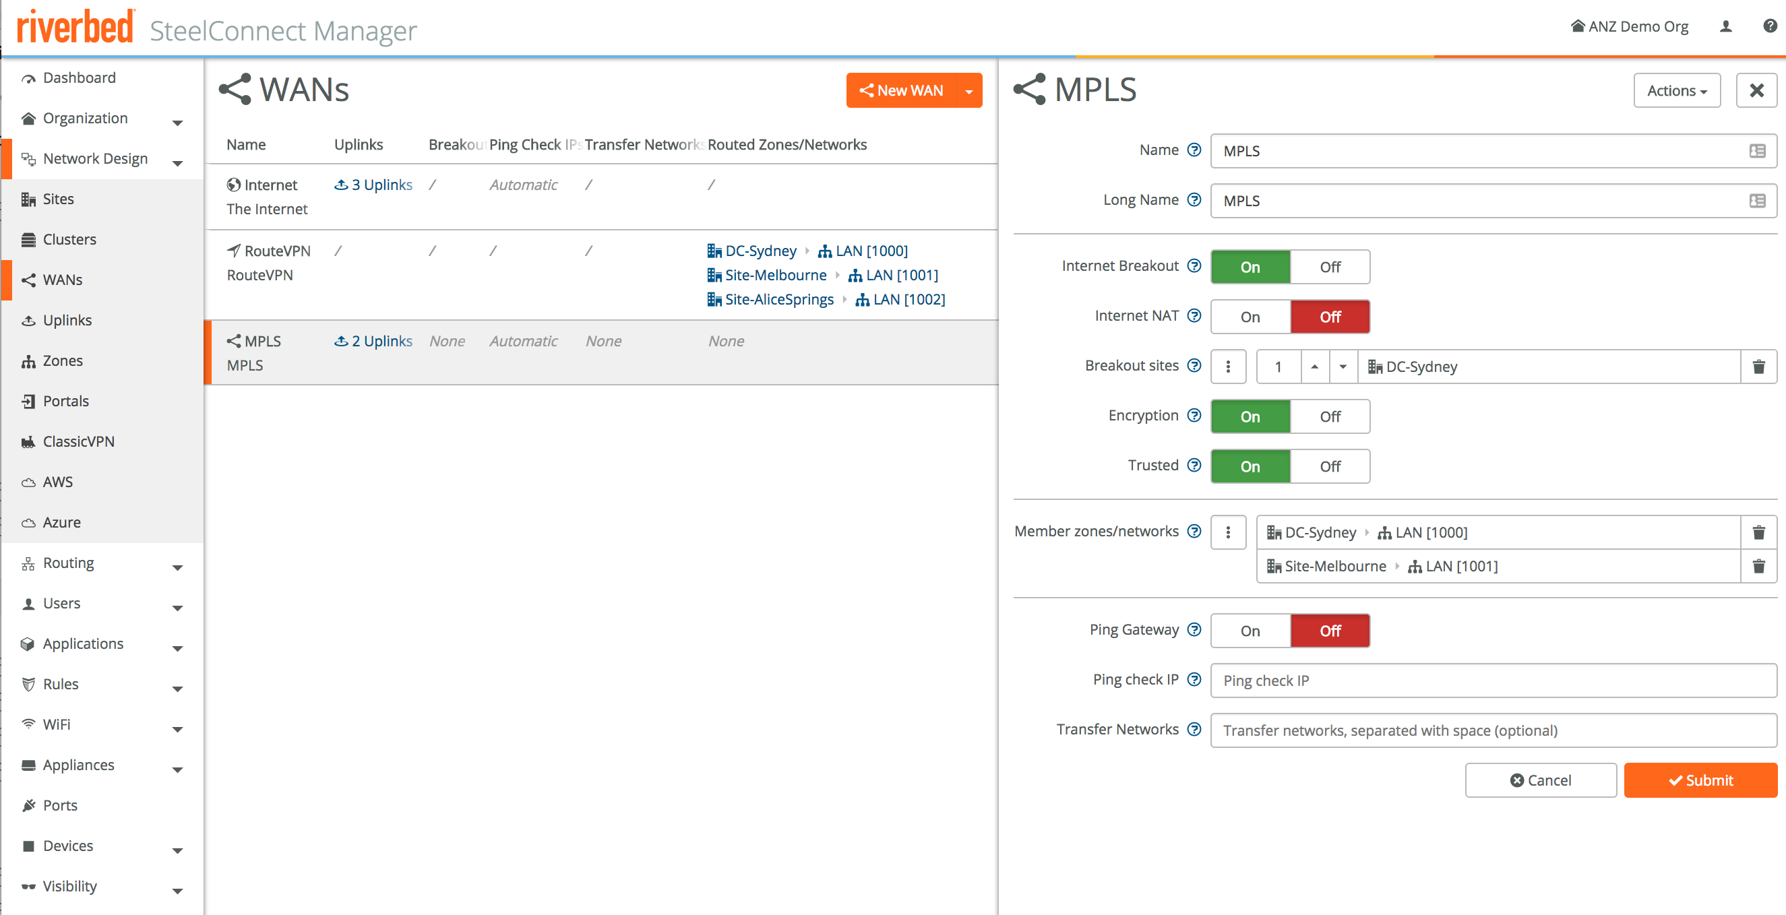Remove Site-Melbourne member network trash icon
The width and height of the screenshot is (1786, 915).
click(1758, 567)
